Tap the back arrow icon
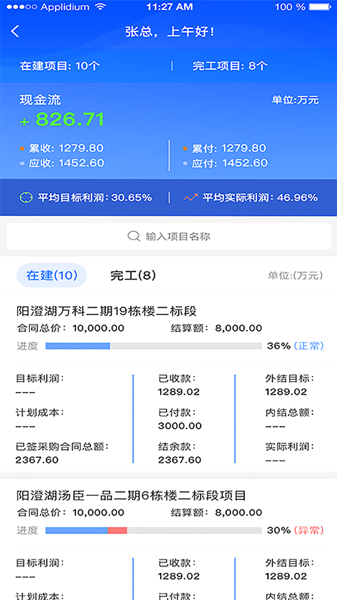This screenshot has height=600, width=337. [x=15, y=31]
